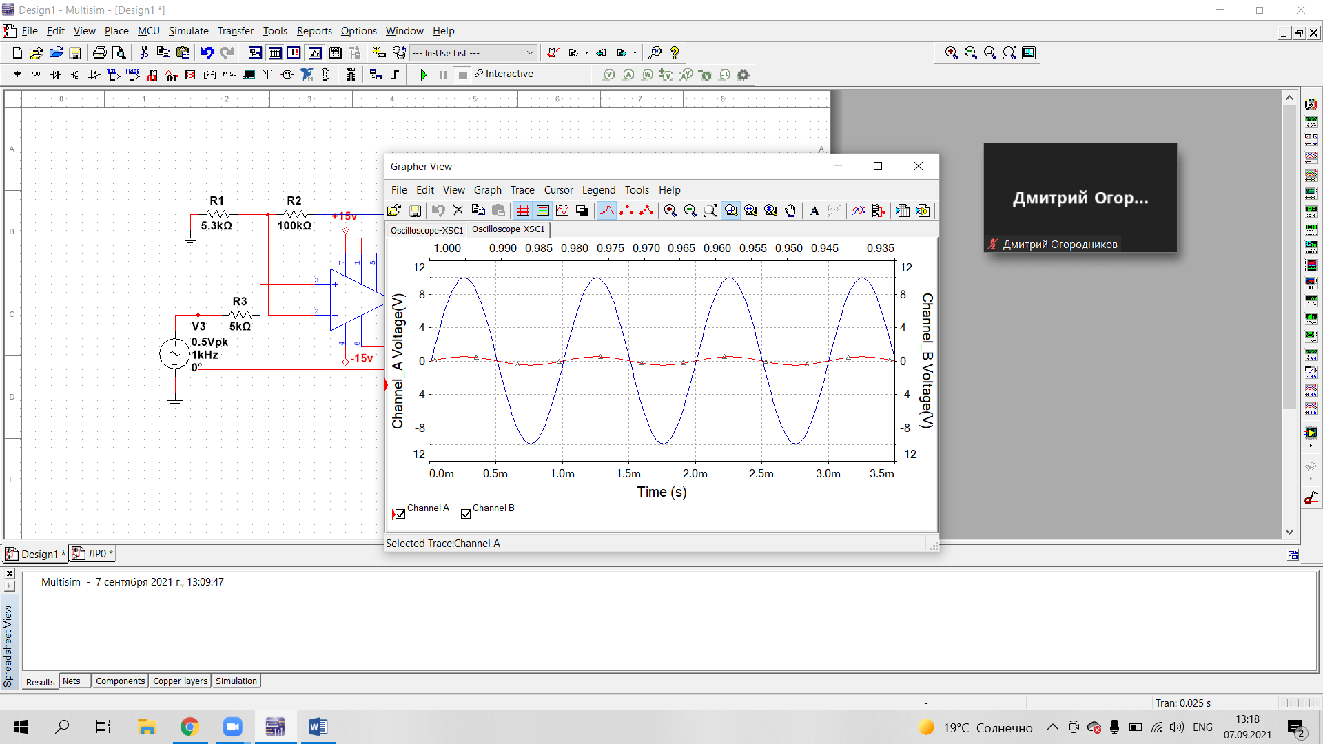
Task: Click the Interactive simulation mode button
Action: [x=504, y=74]
